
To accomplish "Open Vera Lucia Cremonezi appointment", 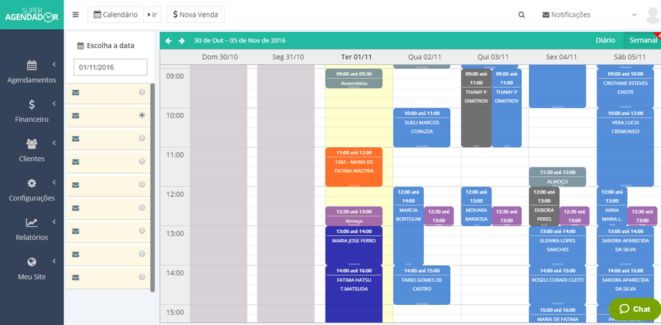I will [x=626, y=148].
